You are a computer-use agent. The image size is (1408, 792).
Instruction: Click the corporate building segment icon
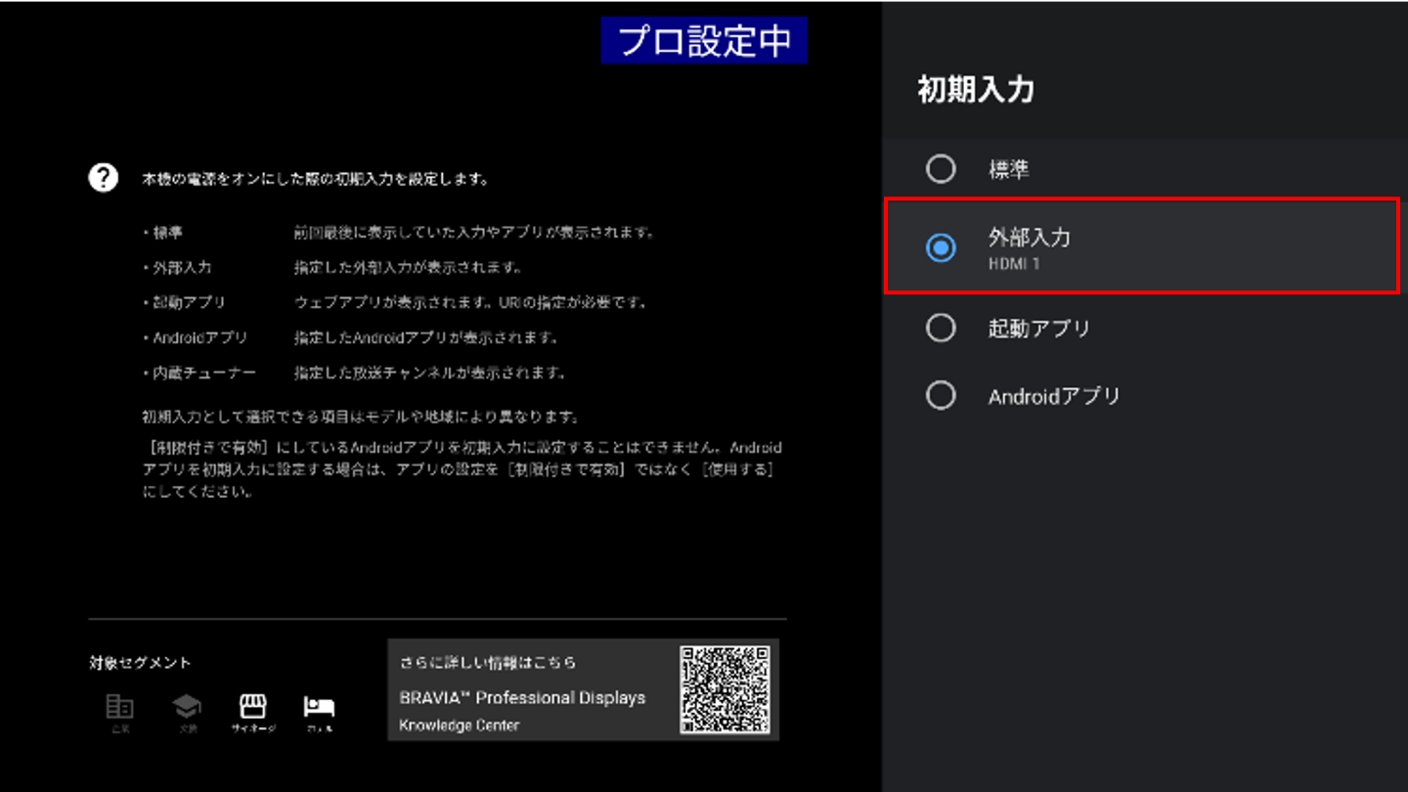119,706
